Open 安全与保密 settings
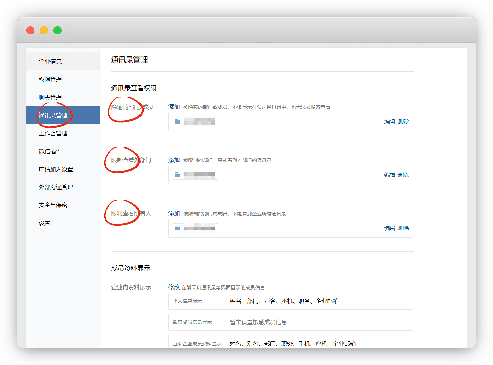The height and width of the screenshot is (365, 493). [53, 205]
